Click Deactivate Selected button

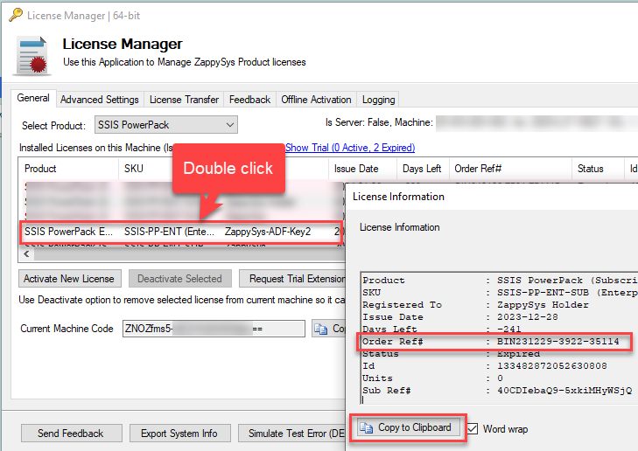pyautogui.click(x=179, y=279)
